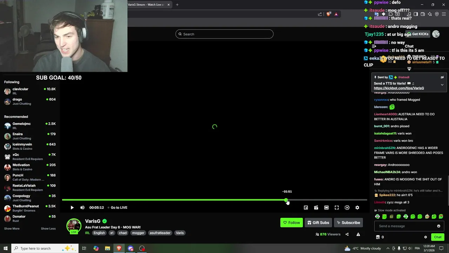This screenshot has height=253, width=449.
Task: Open PuncH recommended channel
Action: [x=30, y=177]
